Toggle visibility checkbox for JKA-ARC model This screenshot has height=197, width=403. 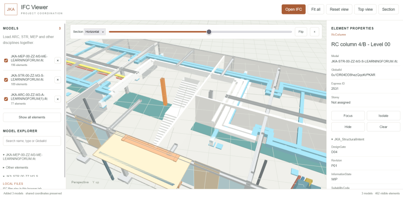pyautogui.click(x=6, y=99)
